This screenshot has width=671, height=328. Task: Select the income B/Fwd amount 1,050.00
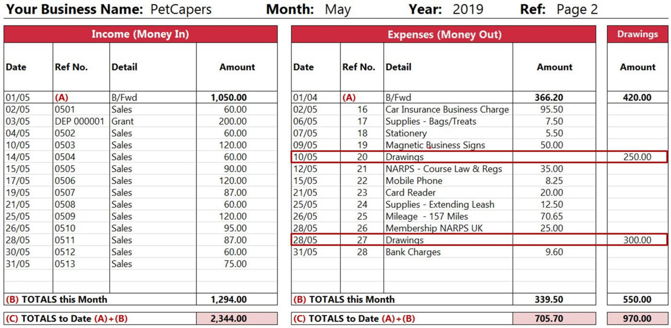tap(229, 97)
